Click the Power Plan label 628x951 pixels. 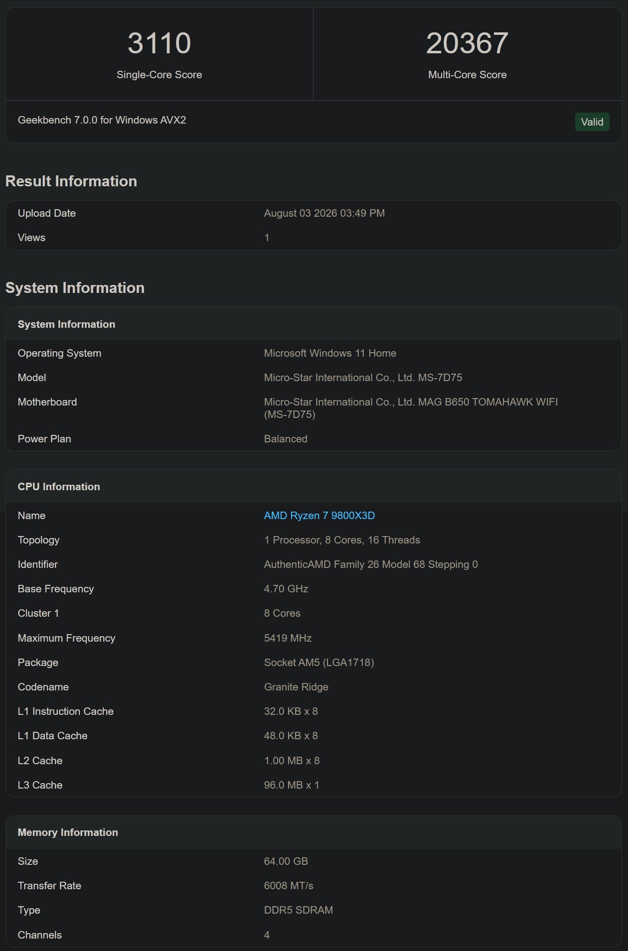click(x=44, y=439)
